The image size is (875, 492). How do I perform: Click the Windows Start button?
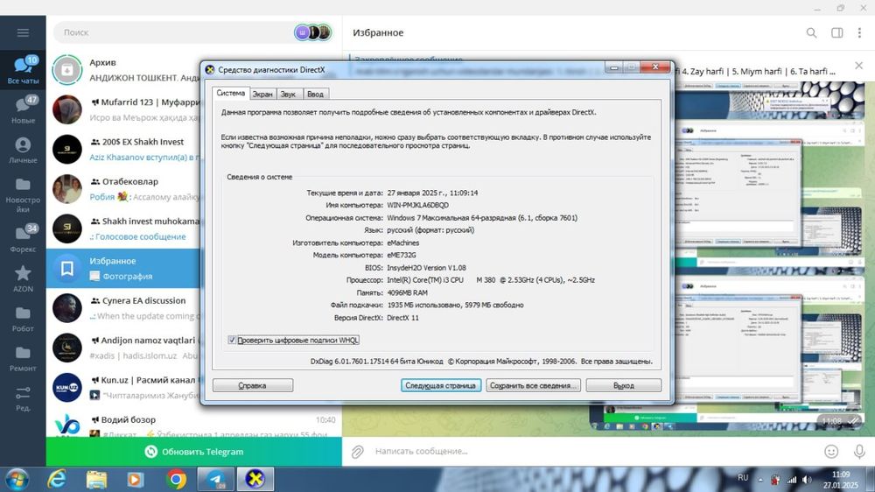(17, 479)
